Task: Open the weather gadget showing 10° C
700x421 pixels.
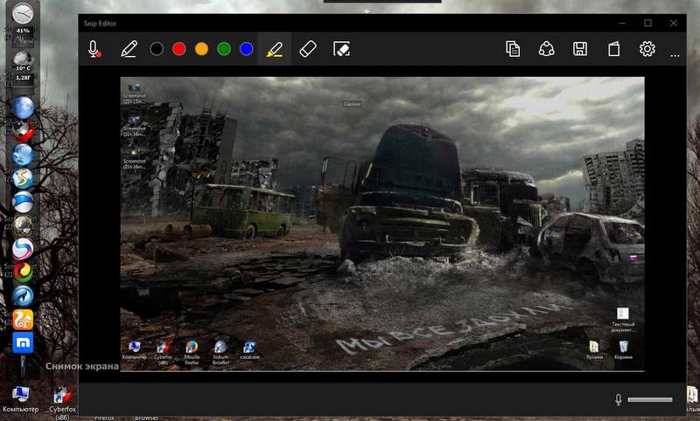Action: pos(23,61)
